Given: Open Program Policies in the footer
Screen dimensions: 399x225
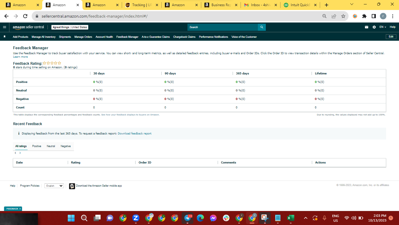Looking at the screenshot, I should [30, 186].
